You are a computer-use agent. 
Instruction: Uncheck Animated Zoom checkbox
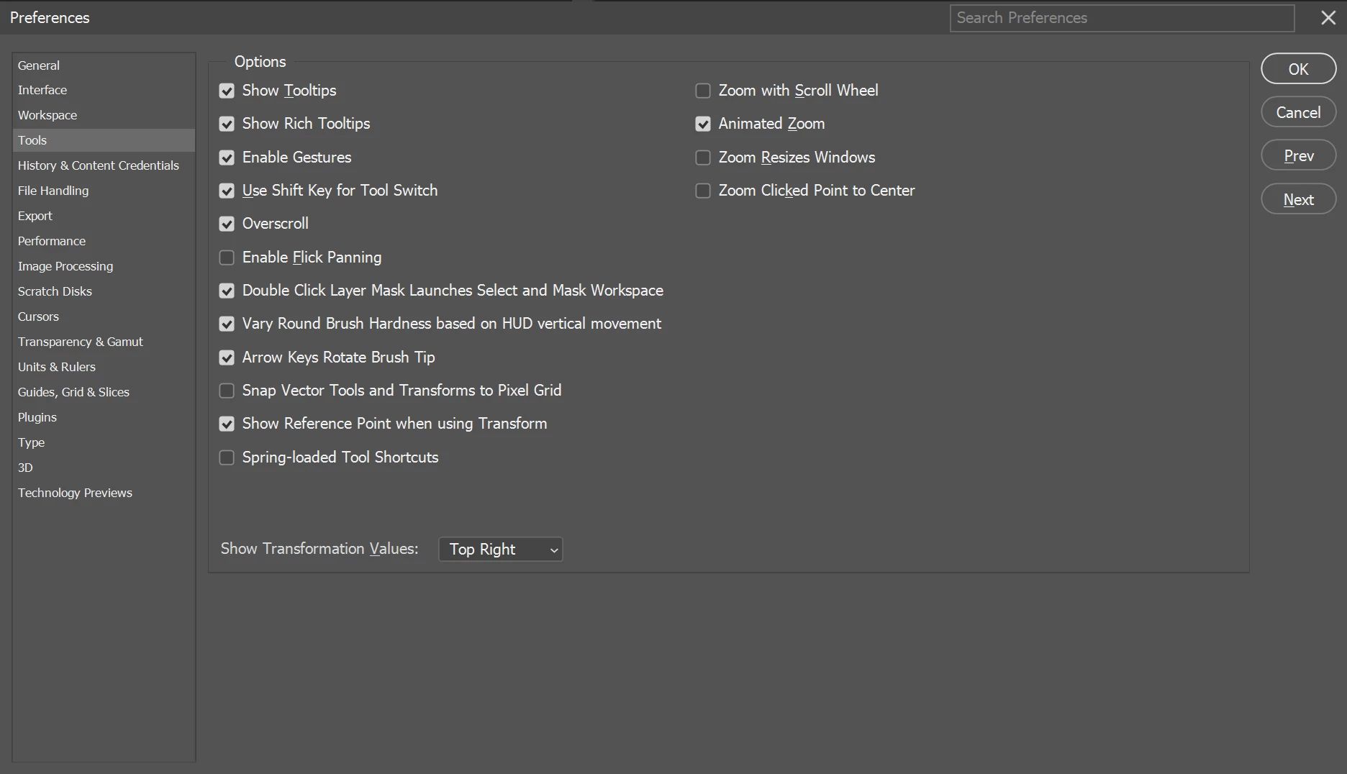703,124
